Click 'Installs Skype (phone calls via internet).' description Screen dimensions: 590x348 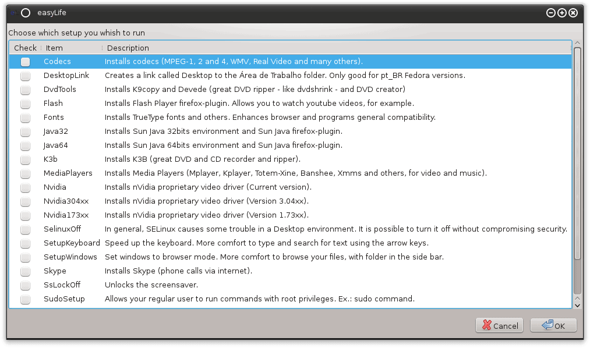[x=178, y=271]
